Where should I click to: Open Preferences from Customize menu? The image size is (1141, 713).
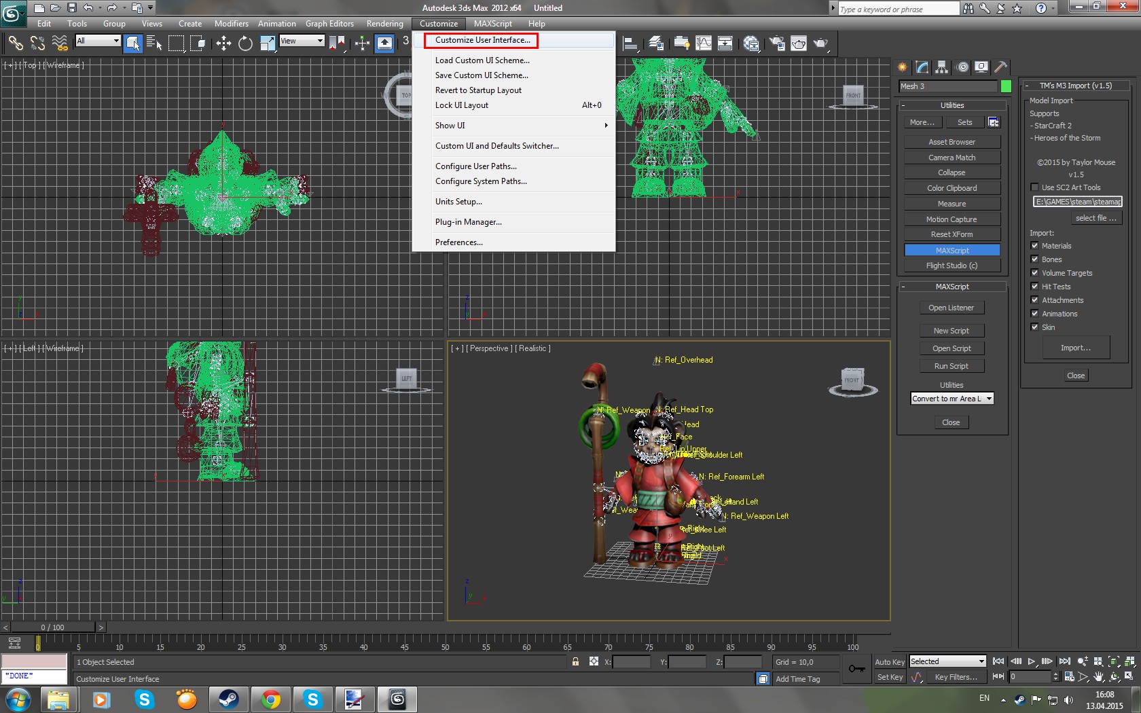513,242
